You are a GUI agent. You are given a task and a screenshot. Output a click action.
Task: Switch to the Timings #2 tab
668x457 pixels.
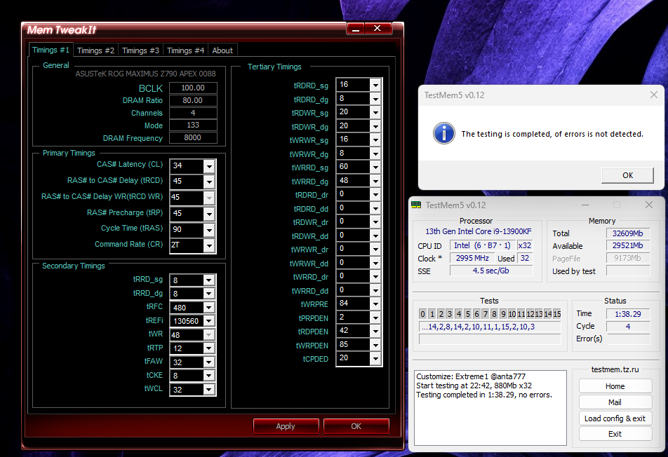pos(95,50)
